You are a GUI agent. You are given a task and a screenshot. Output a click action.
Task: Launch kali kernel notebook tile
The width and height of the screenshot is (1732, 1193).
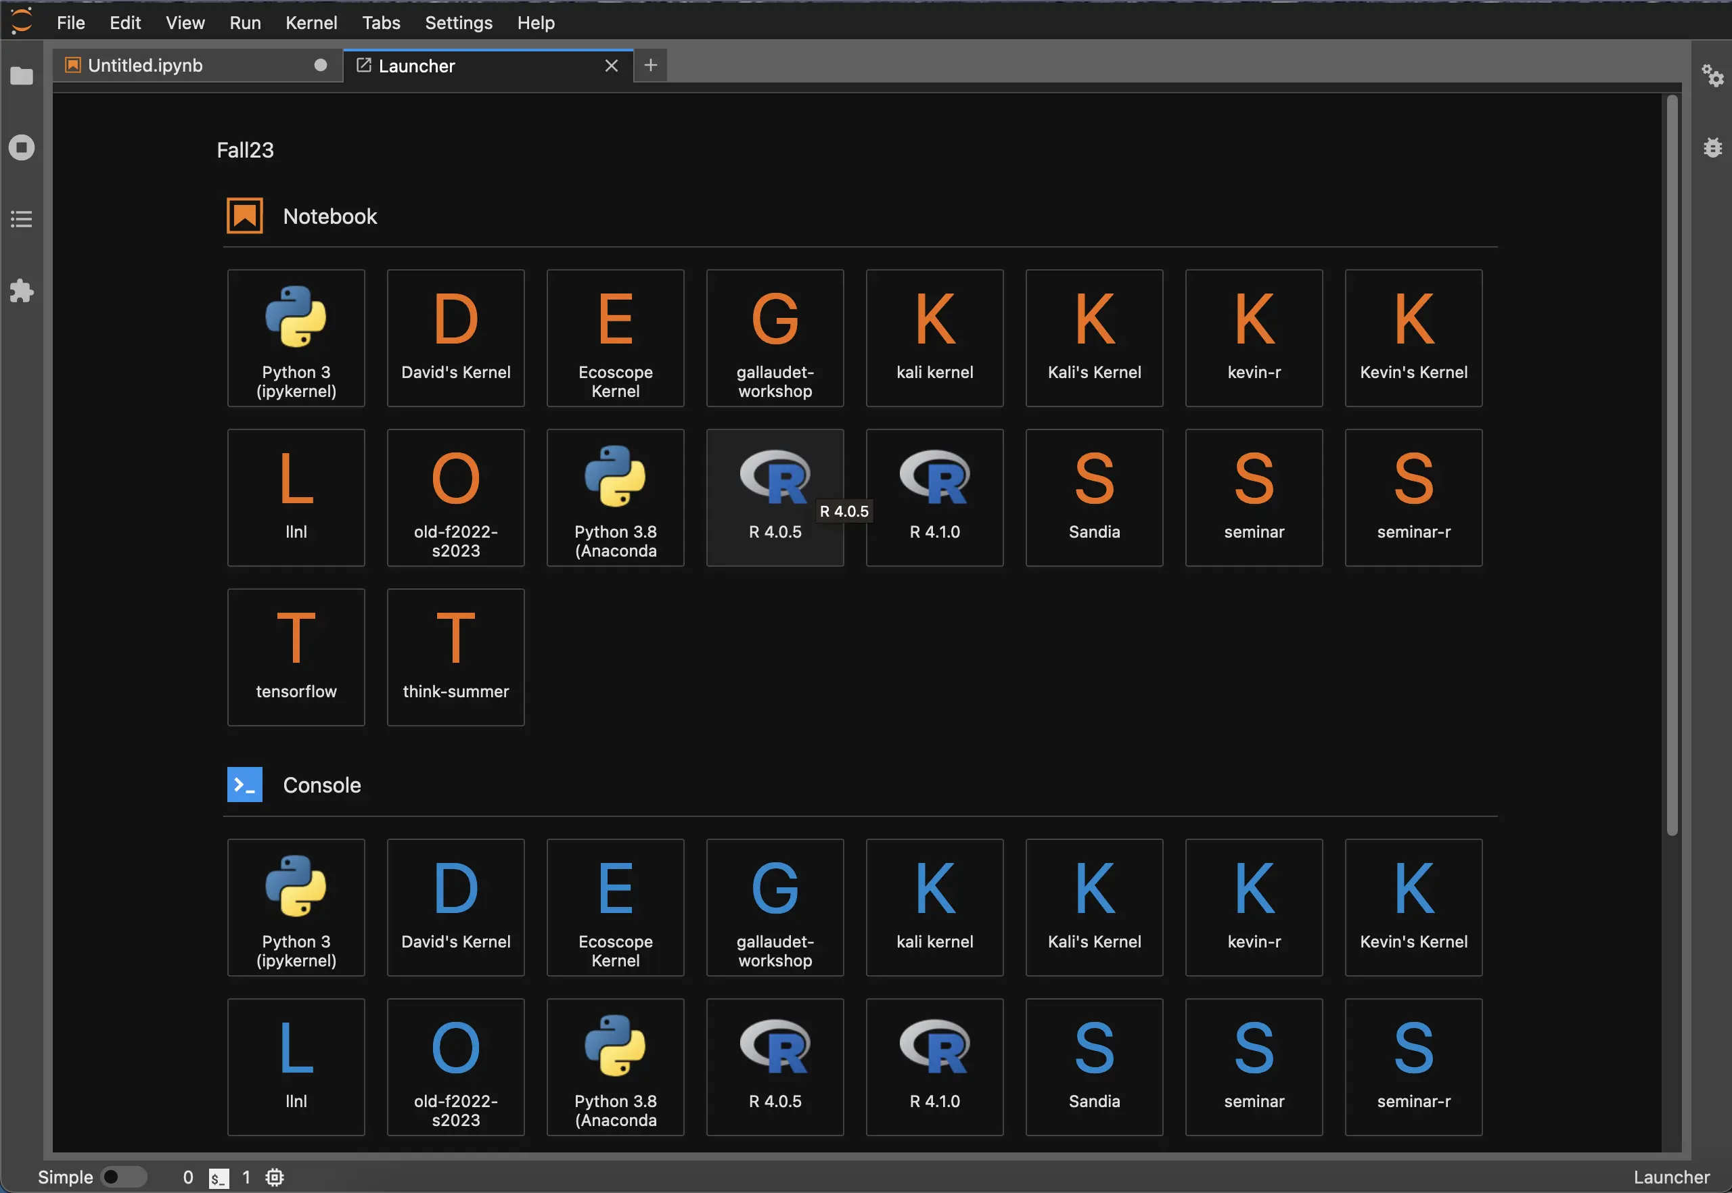coord(935,338)
